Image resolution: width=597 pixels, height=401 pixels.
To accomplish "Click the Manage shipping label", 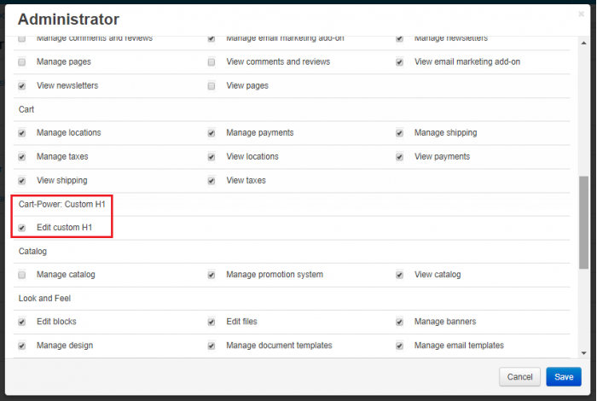I will tap(445, 132).
